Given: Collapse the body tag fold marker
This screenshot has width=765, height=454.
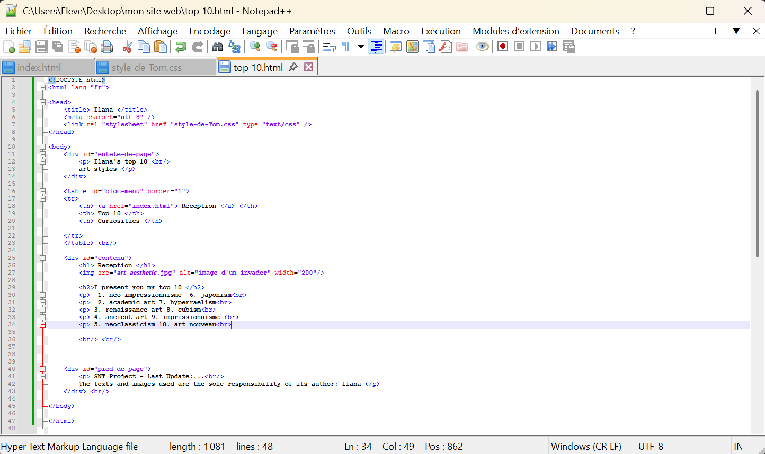Looking at the screenshot, I should pos(42,147).
